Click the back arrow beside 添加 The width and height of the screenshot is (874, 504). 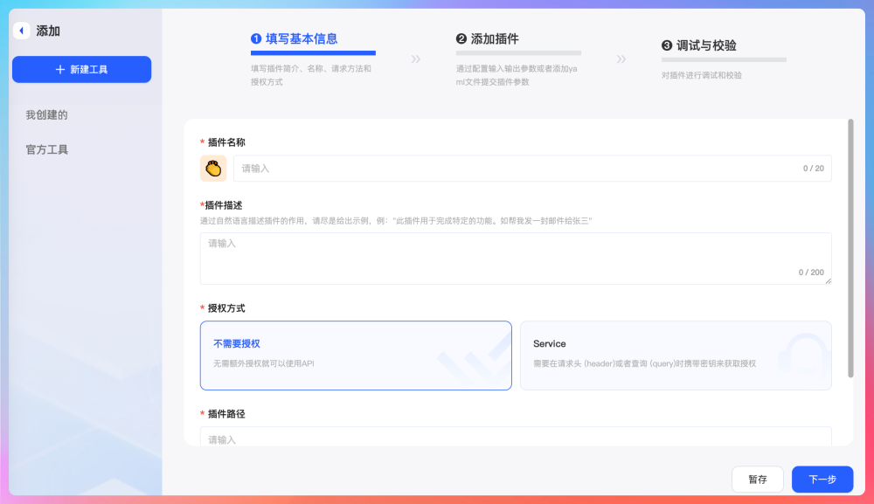[x=21, y=31]
